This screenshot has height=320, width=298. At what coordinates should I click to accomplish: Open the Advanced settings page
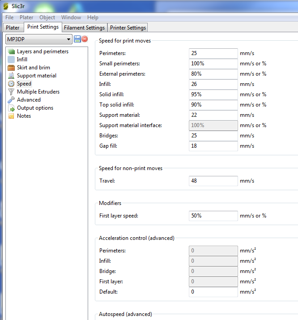[29, 100]
